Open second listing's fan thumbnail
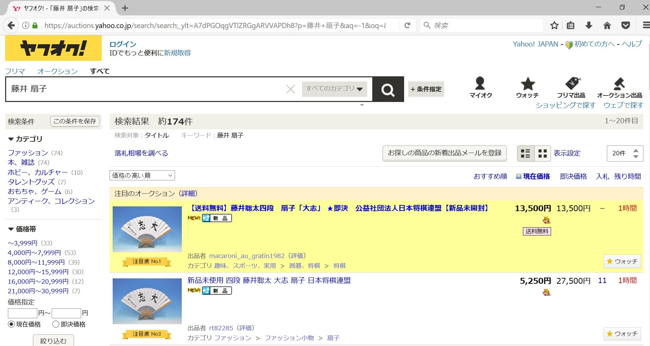Image resolution: width=650 pixels, height=346 pixels. [147, 301]
